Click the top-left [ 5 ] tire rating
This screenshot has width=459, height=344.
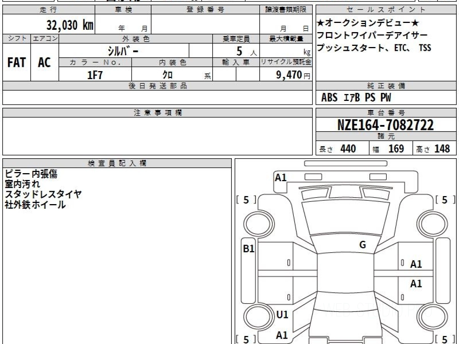coord(246,200)
